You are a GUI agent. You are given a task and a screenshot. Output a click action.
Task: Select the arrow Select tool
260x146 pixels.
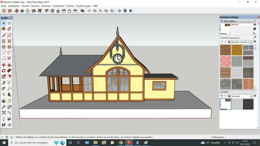coord(4,23)
